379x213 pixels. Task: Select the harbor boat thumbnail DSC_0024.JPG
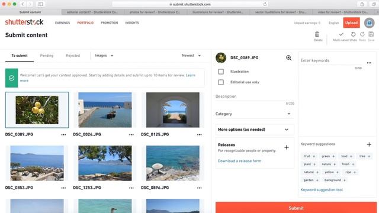105,110
